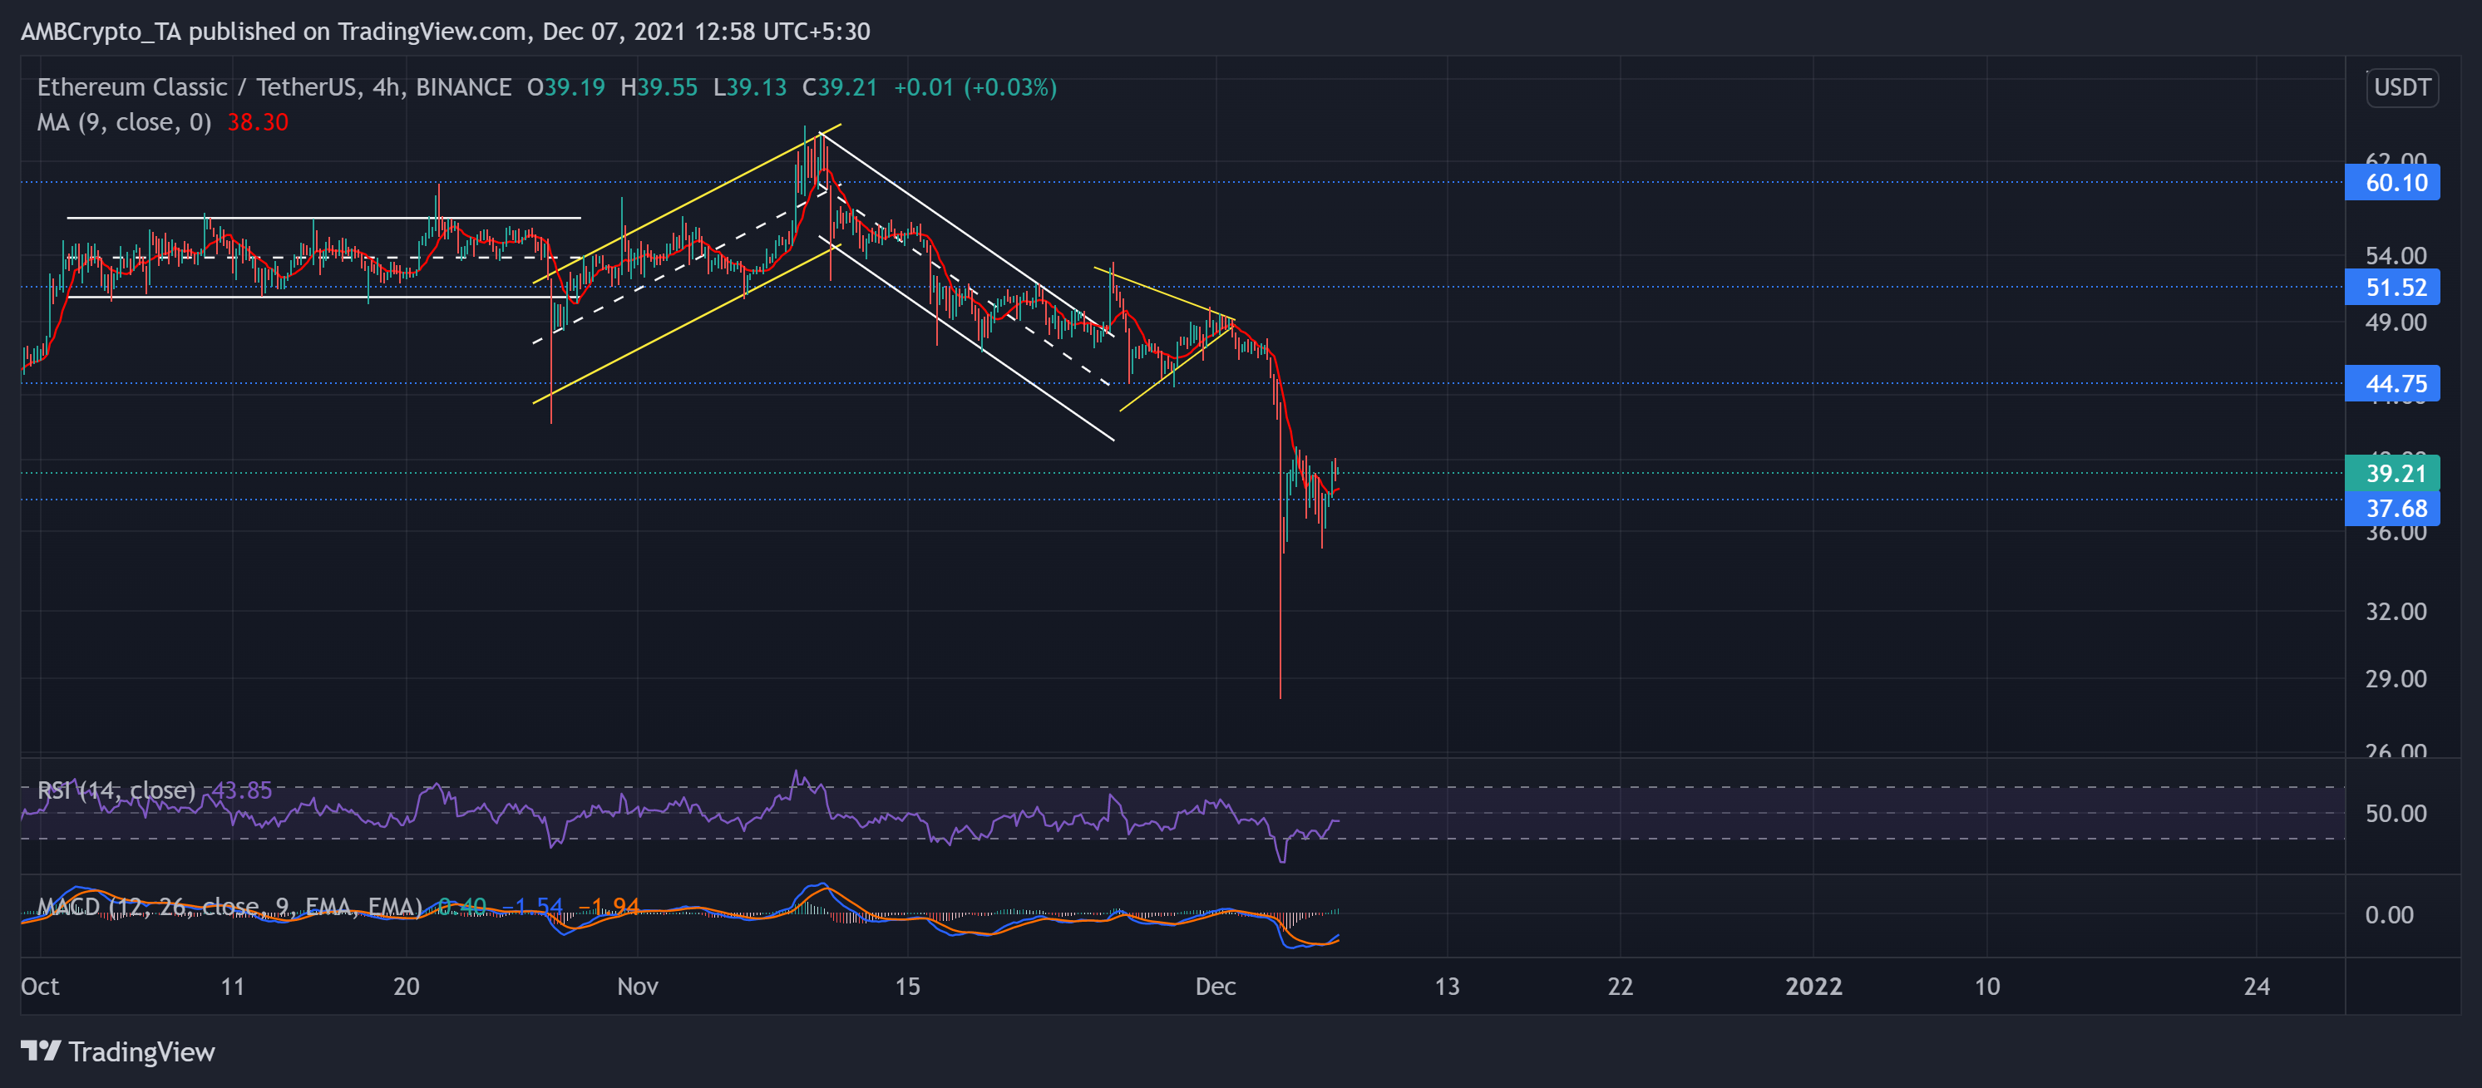Select the 44.75 price level label

click(x=2392, y=383)
